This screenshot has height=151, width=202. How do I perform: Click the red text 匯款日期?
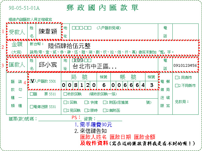(120, 137)
